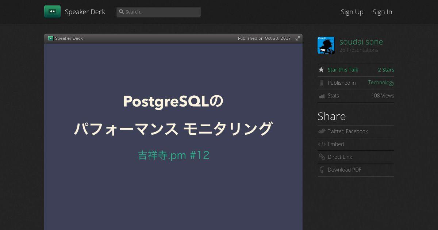Click the Twitter bird share icon
The height and width of the screenshot is (230, 438).
point(322,131)
